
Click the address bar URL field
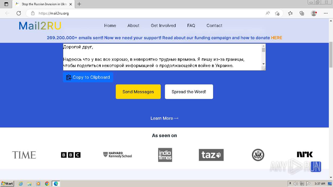click(151, 13)
